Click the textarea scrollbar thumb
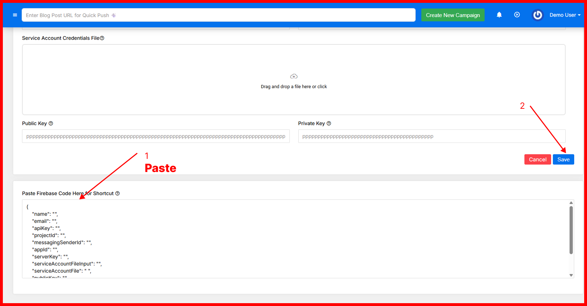Viewport: 587px width, 306px height. 571,230
